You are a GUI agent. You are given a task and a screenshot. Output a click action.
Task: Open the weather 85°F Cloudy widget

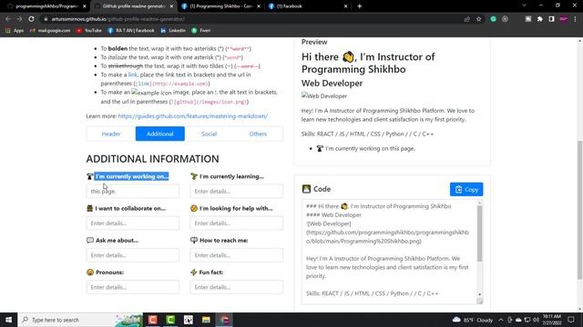pyautogui.click(x=473, y=320)
